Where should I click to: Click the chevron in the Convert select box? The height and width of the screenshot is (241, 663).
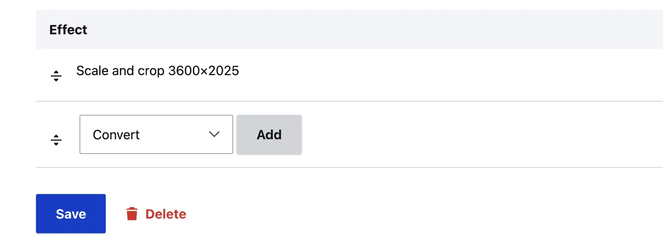click(213, 134)
